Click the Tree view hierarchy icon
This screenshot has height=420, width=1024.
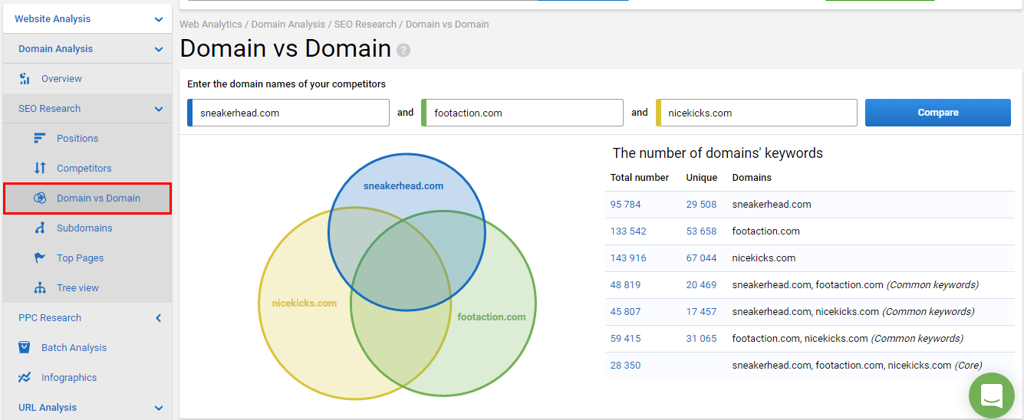40,287
